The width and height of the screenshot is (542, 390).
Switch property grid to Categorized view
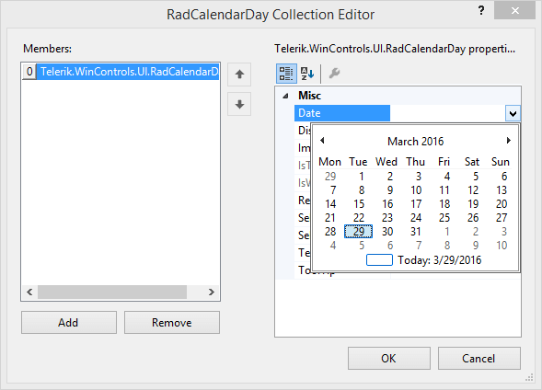(286, 74)
